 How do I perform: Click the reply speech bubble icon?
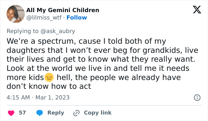pyautogui.click(x=40, y=113)
